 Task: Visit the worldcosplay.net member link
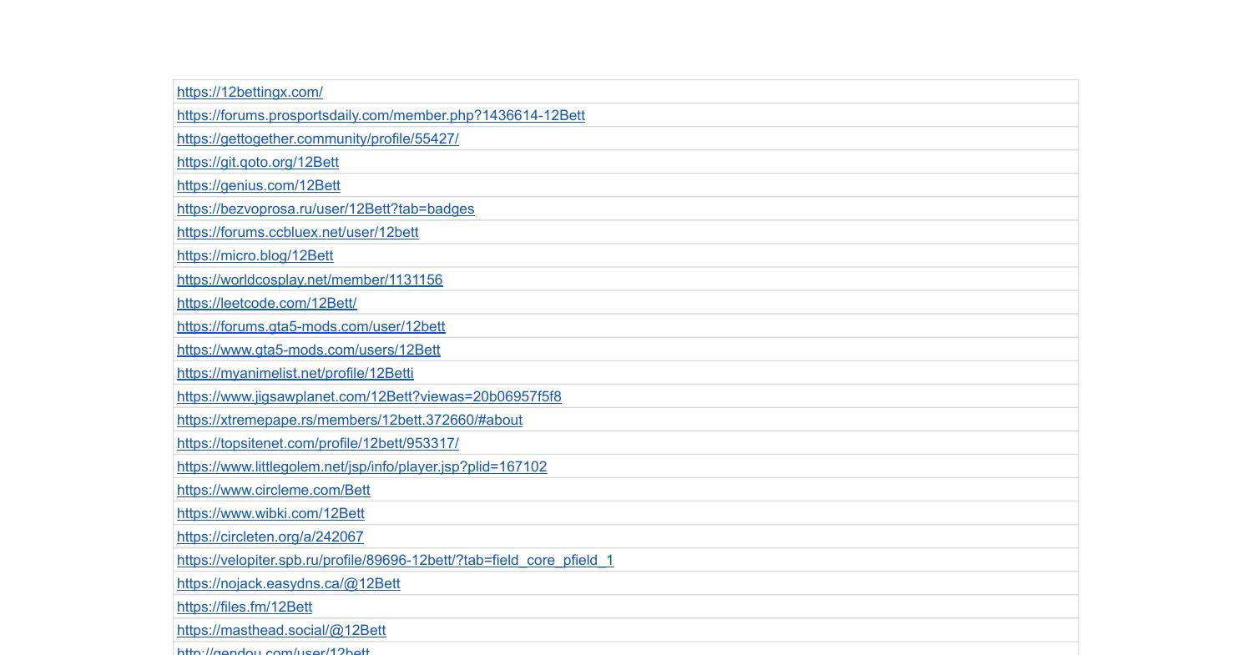coord(310,280)
